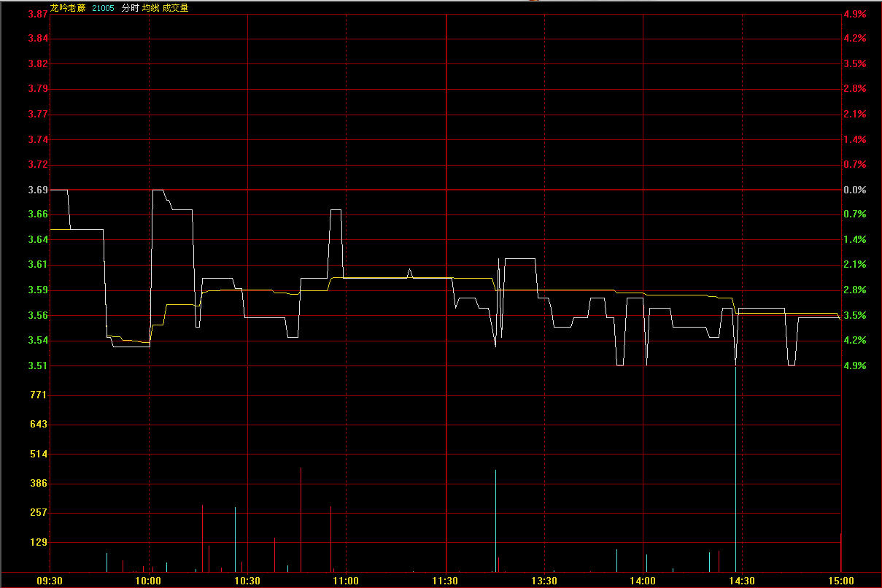Click the red 4.9% percent label at top
The height and width of the screenshot is (588, 882).
coord(854,14)
